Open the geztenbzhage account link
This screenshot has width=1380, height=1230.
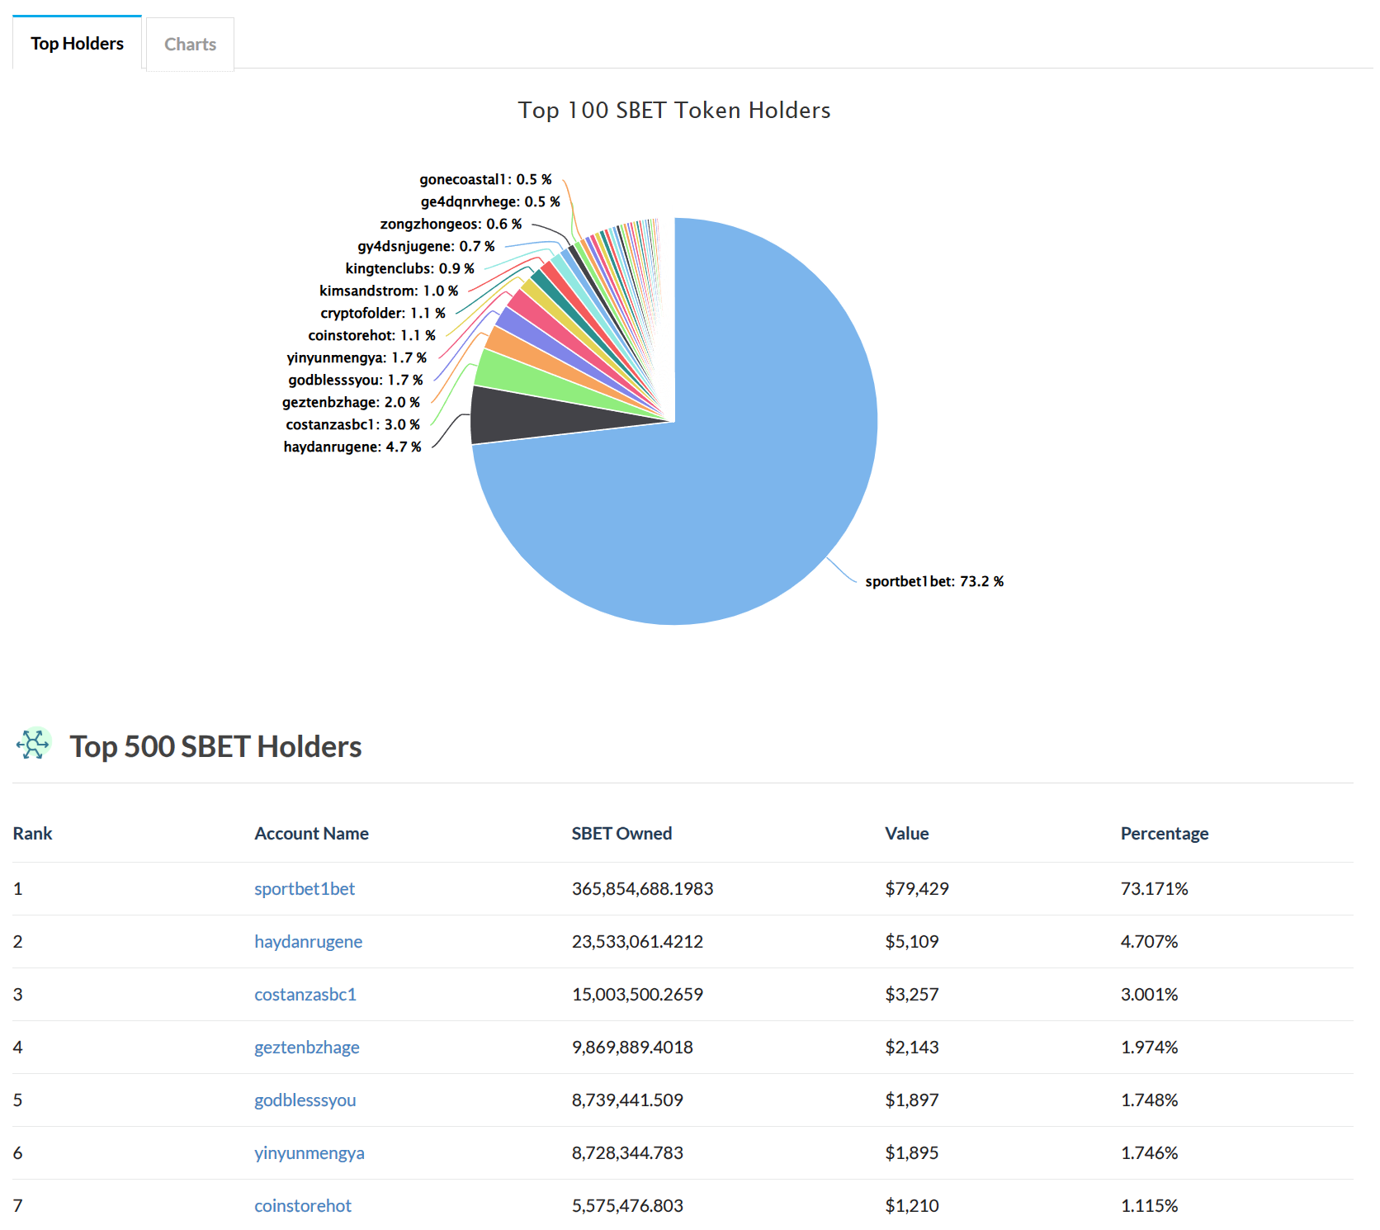click(x=307, y=1048)
